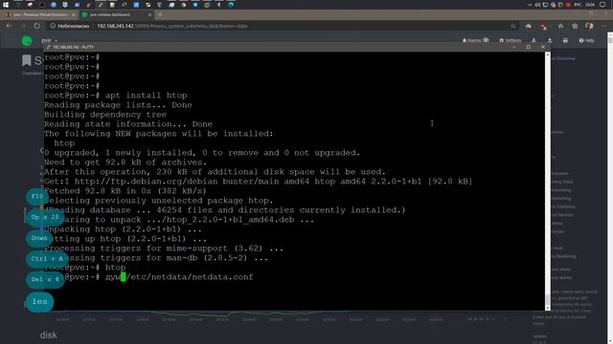Click the browser page vertical scrollbar
The image size is (613, 344).
click(610, 187)
